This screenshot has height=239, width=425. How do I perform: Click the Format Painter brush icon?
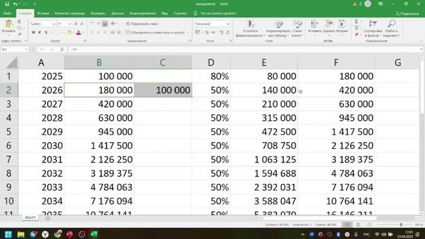(19, 34)
